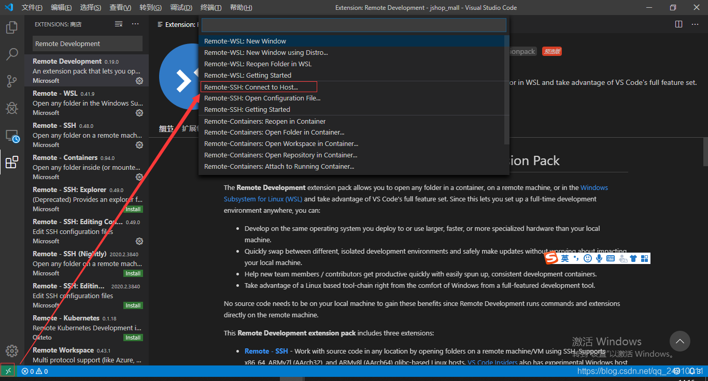
Task: Open the editor more actions menu
Action: (x=696, y=24)
